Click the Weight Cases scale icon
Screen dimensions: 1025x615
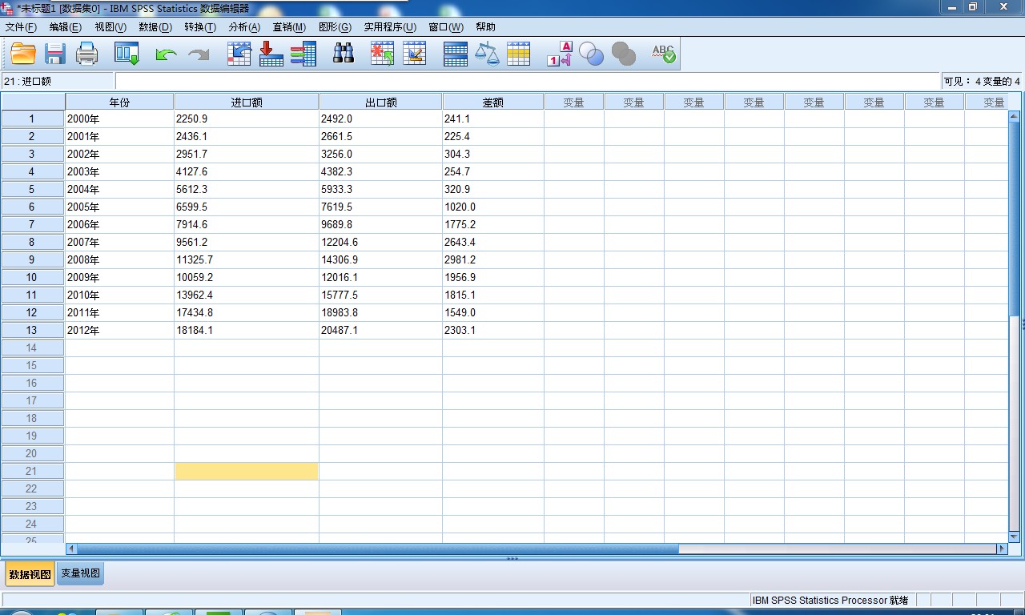pos(486,54)
